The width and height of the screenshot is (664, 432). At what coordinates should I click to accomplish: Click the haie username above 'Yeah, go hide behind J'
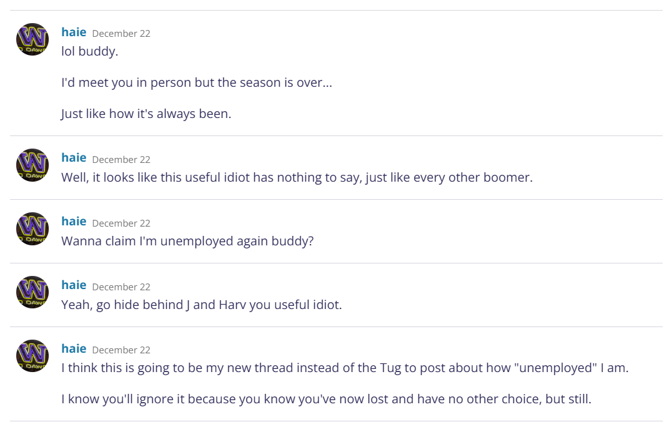click(x=74, y=286)
